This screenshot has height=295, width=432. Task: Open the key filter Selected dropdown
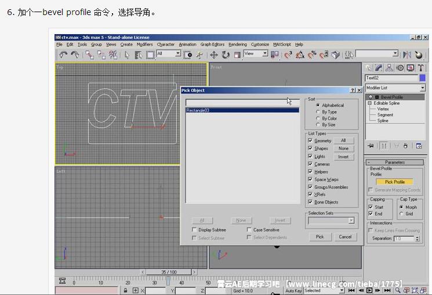(342, 290)
